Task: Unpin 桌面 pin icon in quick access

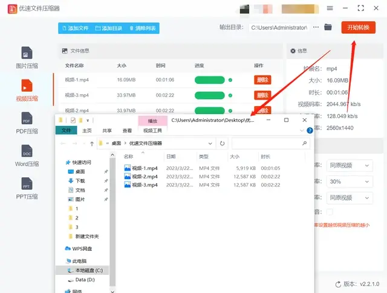Action: [106, 171]
